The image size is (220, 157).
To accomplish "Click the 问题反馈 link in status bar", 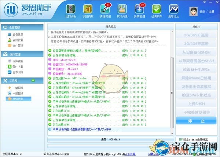I will click(153, 154).
